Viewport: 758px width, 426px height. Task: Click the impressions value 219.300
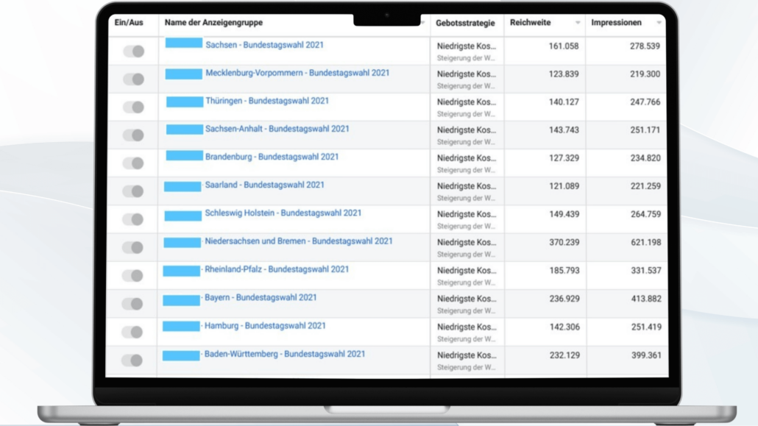[645, 74]
